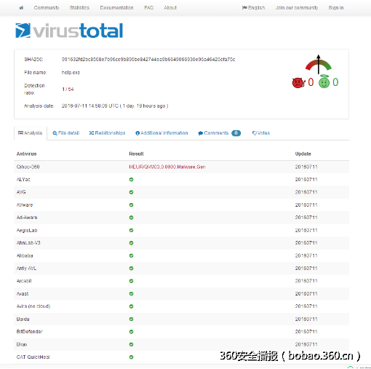Image resolution: width=371 pixels, height=369 pixels.
Task: Open the About page
Action: (170, 8)
